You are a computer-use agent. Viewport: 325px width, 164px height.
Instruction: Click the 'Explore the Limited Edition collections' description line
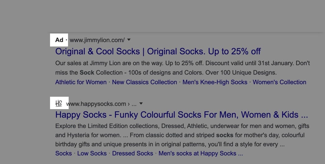click(182, 126)
